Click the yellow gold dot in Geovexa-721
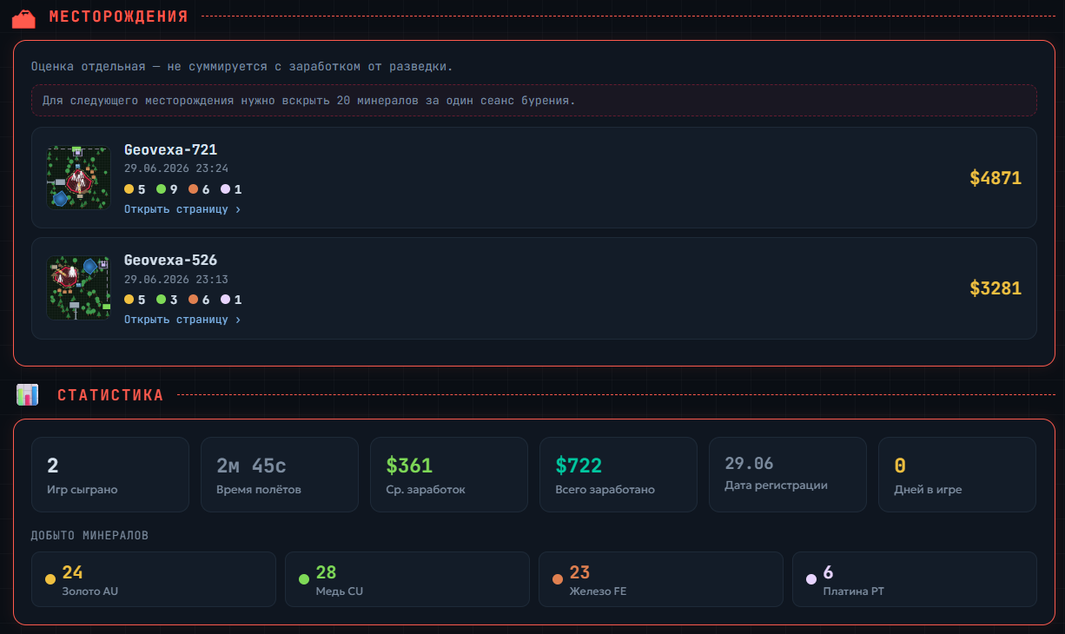This screenshot has width=1065, height=634. (x=129, y=189)
